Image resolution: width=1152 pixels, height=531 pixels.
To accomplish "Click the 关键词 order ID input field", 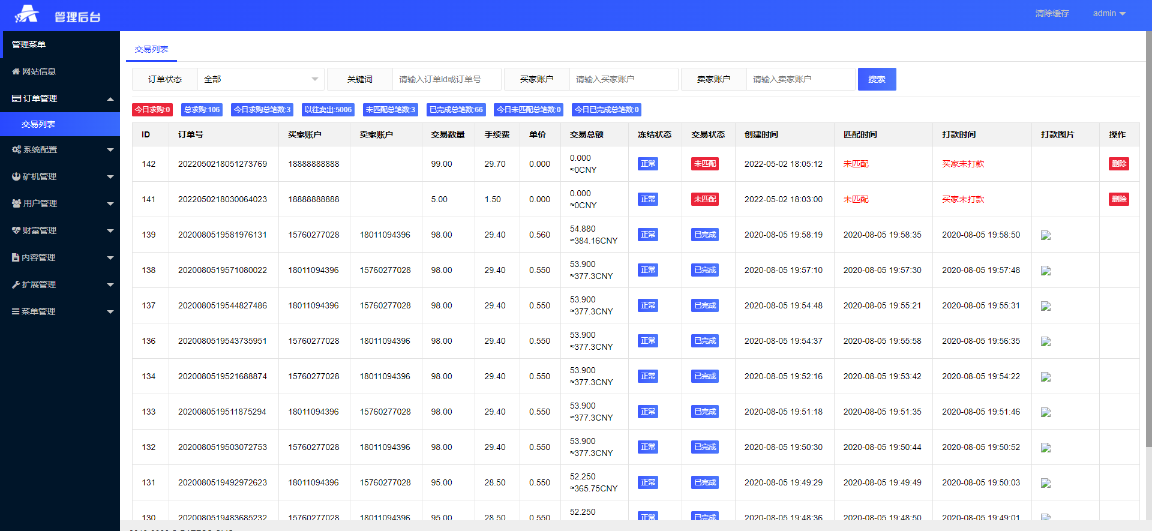I will (447, 79).
